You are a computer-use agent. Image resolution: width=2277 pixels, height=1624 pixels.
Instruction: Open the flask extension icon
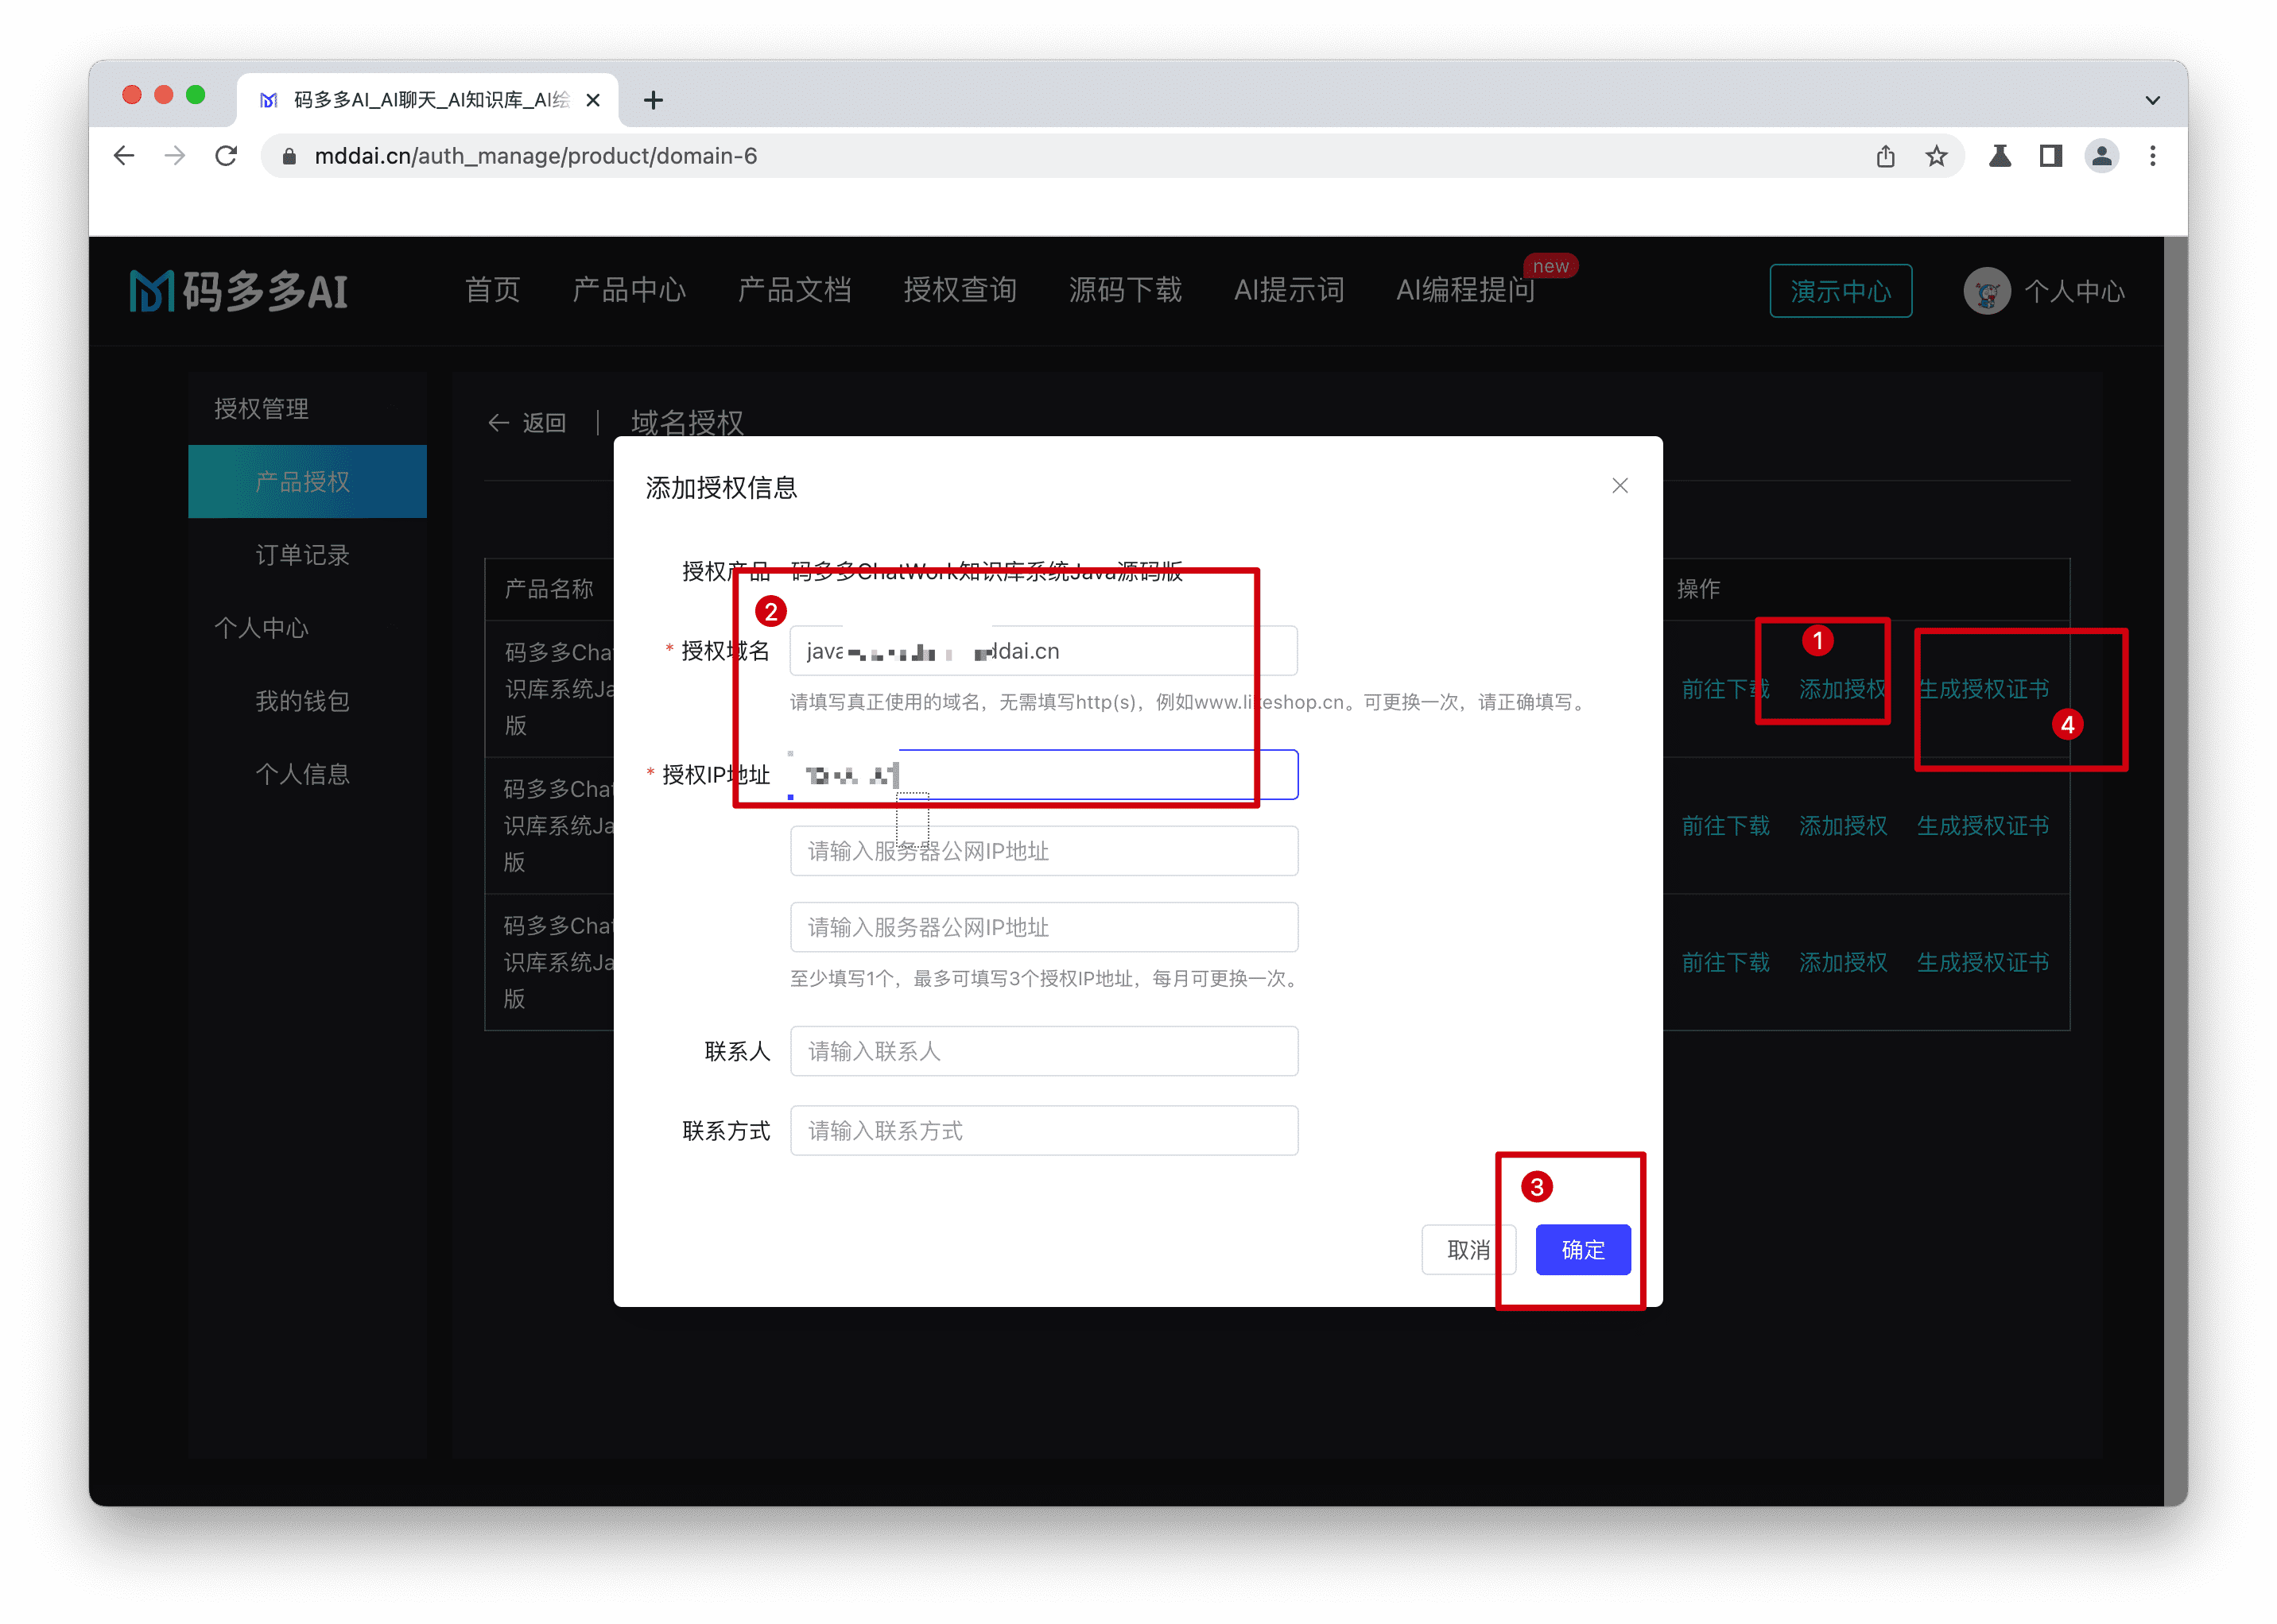[x=2000, y=156]
